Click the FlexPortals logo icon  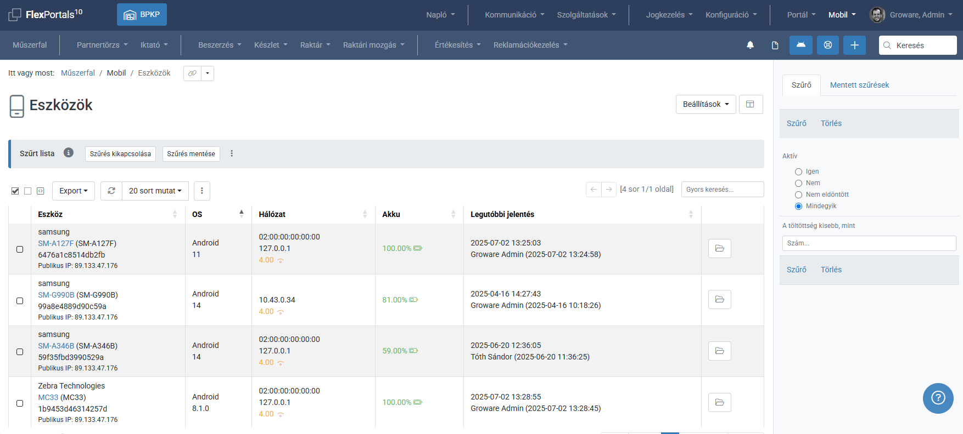point(15,15)
